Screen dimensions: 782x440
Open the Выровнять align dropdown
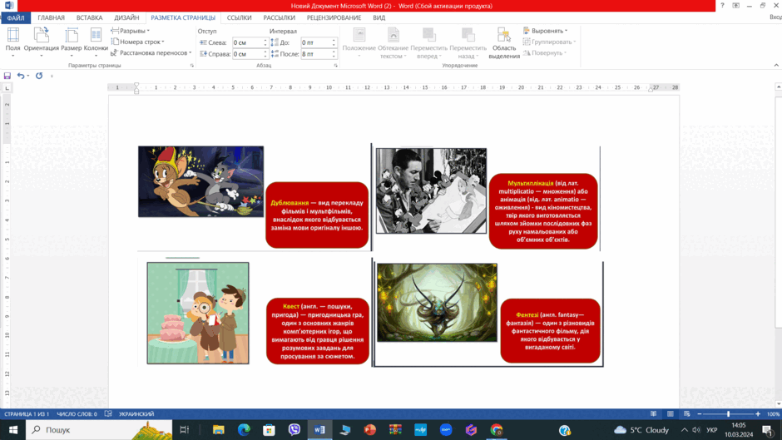tap(546, 31)
